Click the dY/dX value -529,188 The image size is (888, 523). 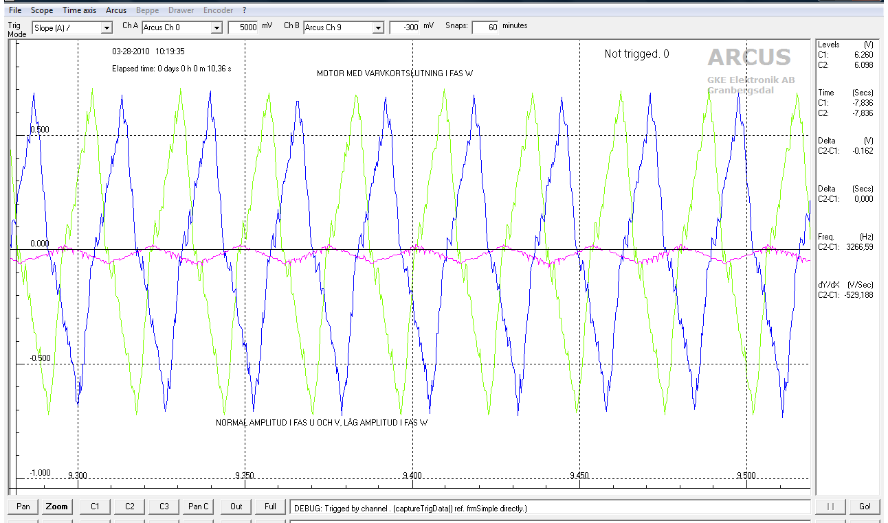coord(859,295)
